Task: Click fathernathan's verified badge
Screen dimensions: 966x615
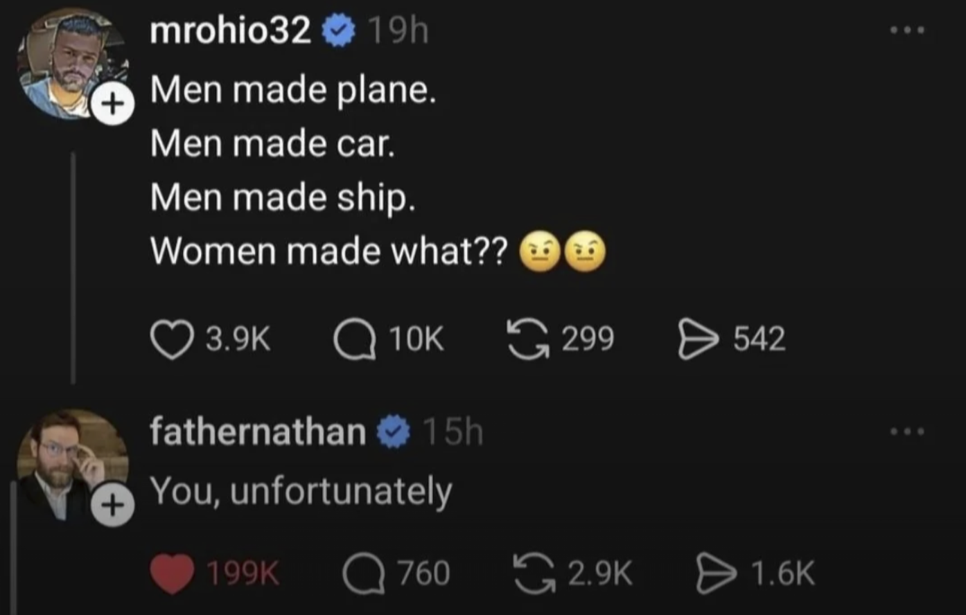Action: point(394,432)
